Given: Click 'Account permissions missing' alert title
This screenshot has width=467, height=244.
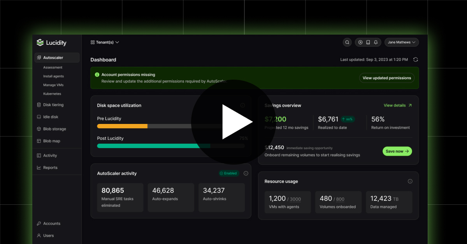Looking at the screenshot, I should click(x=128, y=75).
